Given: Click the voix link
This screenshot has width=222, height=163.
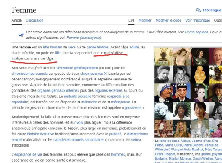Looking at the screenshot, I should click(x=80, y=123).
